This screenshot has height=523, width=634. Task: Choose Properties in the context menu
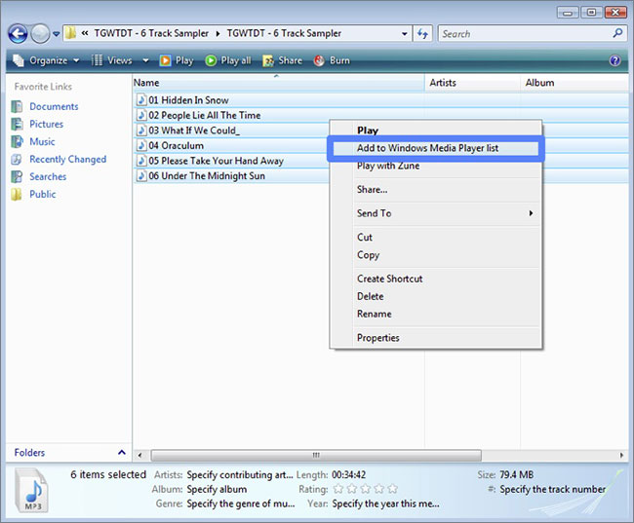click(377, 338)
